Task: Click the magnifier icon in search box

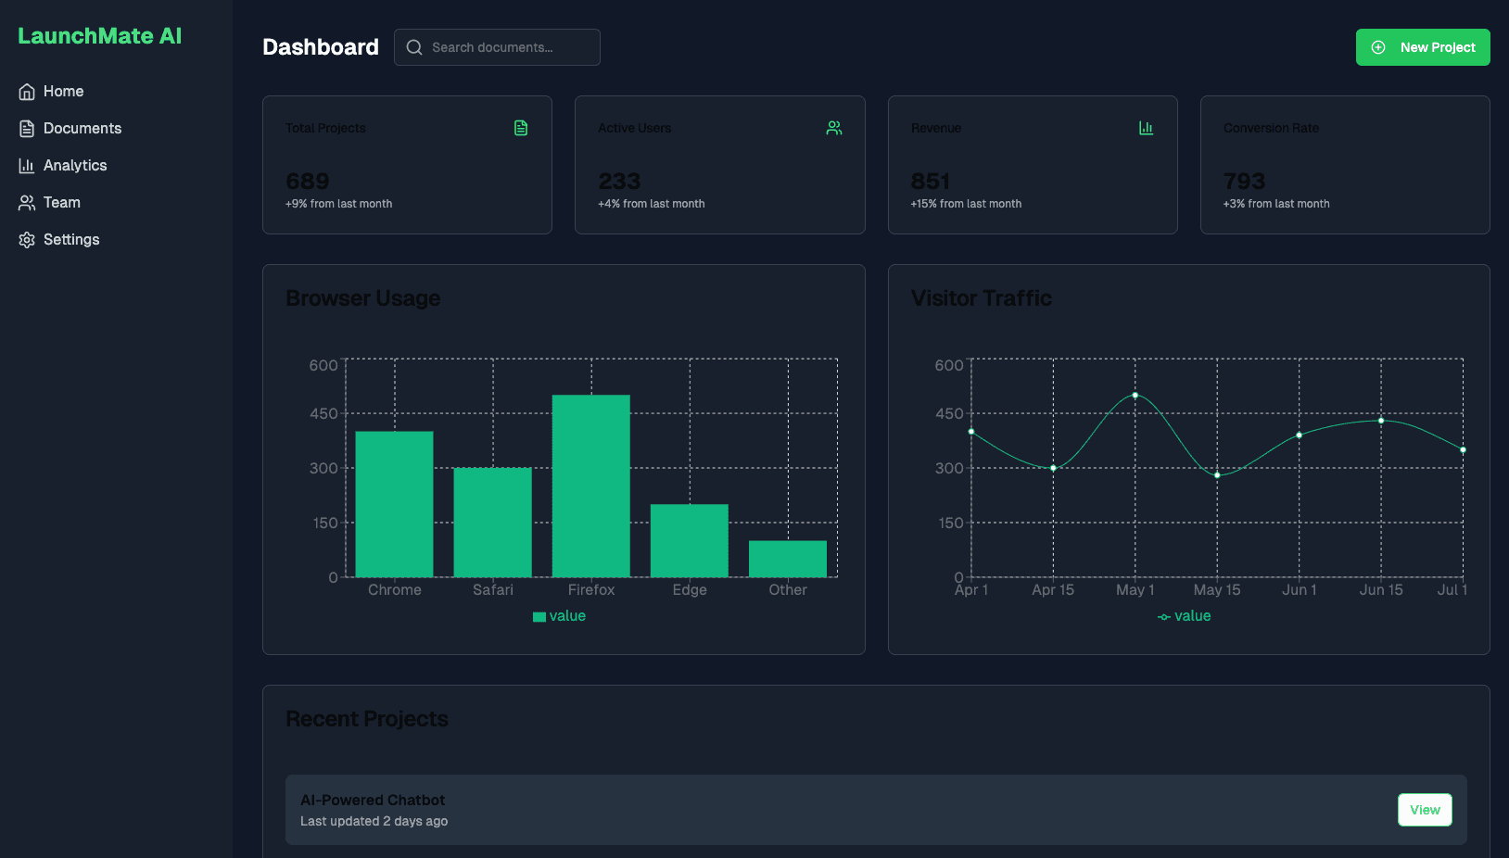Action: [414, 47]
